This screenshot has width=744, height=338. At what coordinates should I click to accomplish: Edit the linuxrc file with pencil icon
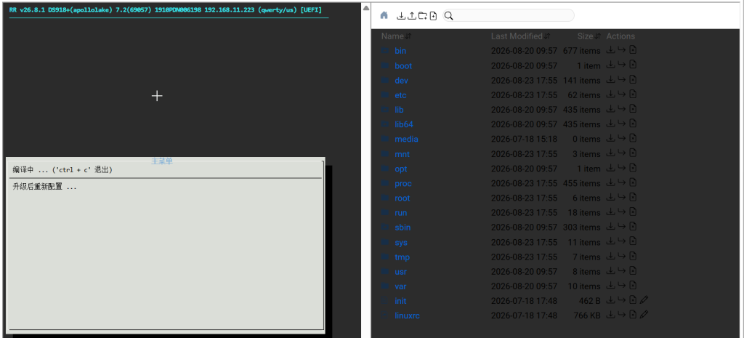point(644,315)
